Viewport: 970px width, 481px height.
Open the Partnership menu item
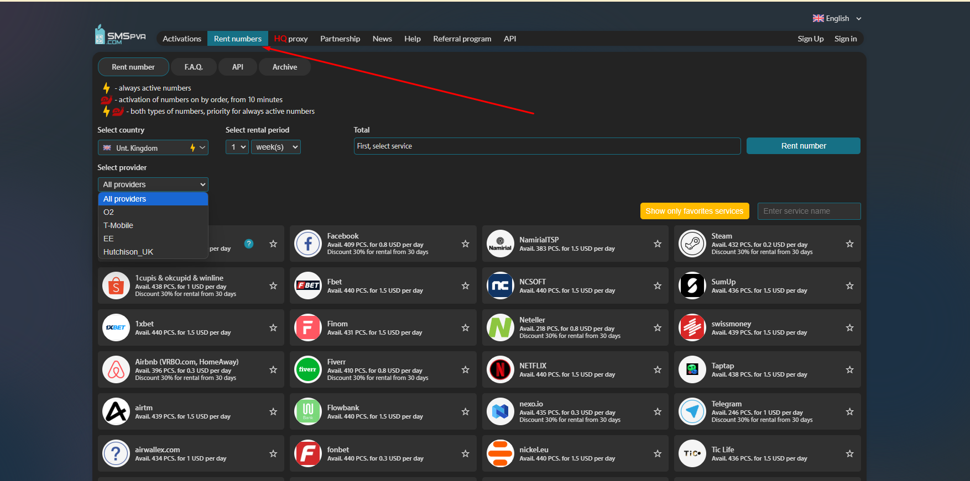pyautogui.click(x=340, y=39)
